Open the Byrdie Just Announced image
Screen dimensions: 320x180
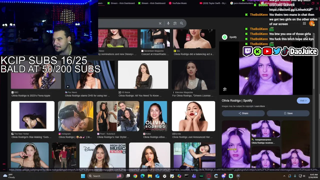tap(193, 116)
